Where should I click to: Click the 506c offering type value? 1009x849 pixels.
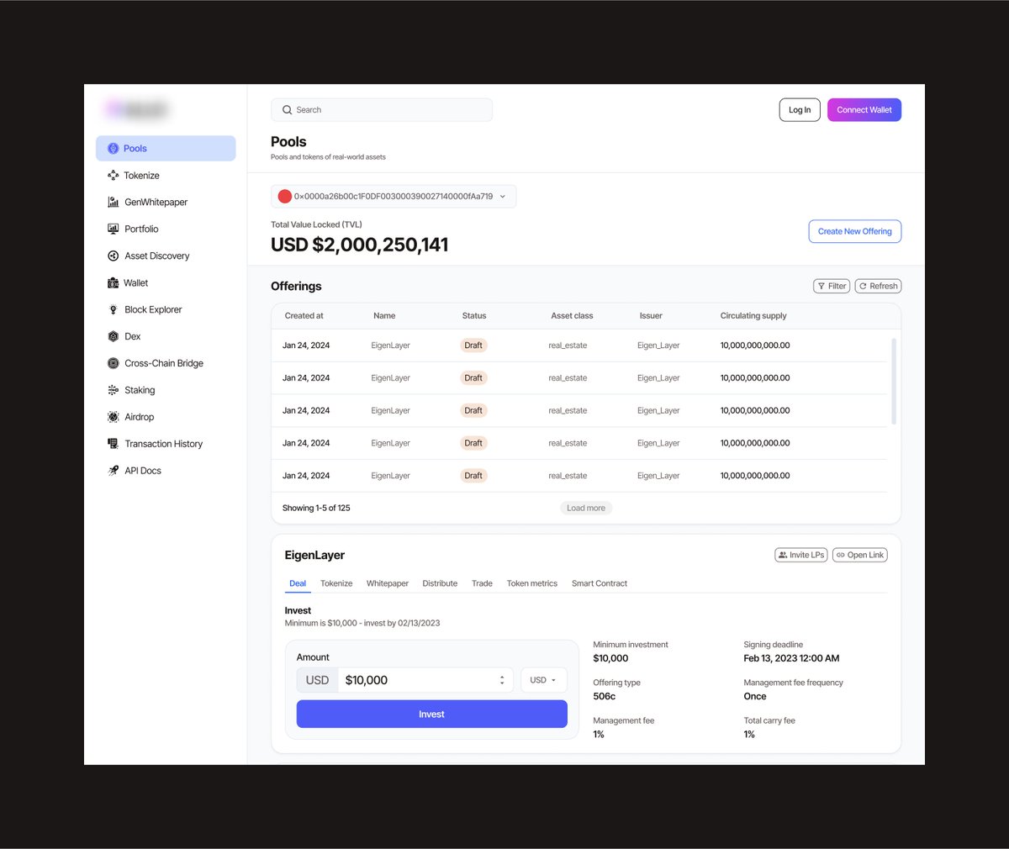pyautogui.click(x=605, y=696)
